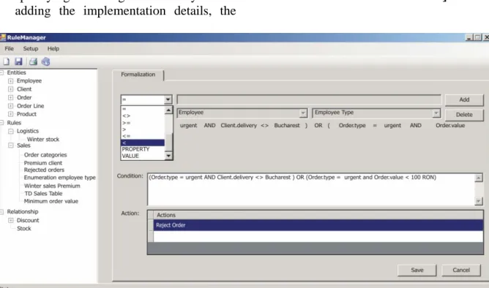Select the Order categories rule
Screen dimensions: 489x288
(45, 155)
